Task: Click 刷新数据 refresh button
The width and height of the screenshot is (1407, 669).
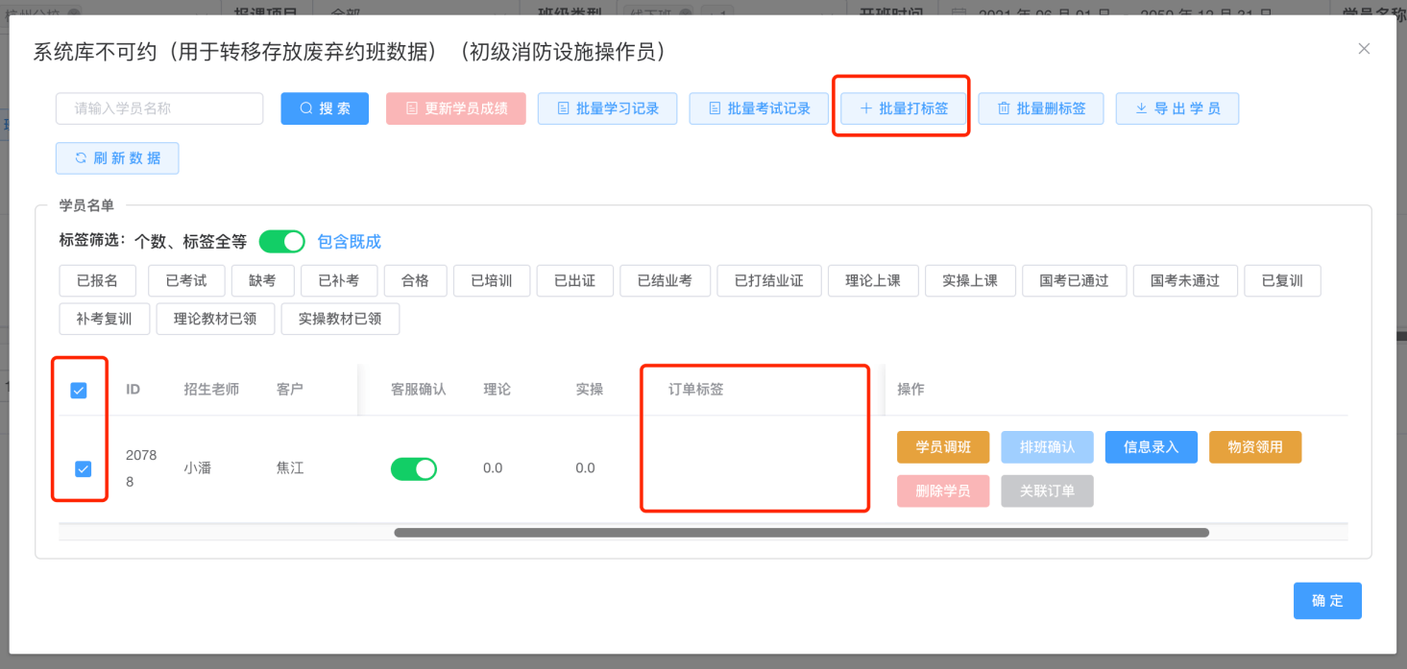Action: coord(117,158)
